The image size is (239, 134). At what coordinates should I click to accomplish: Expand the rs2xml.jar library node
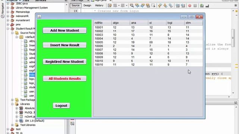click(x=17, y=117)
